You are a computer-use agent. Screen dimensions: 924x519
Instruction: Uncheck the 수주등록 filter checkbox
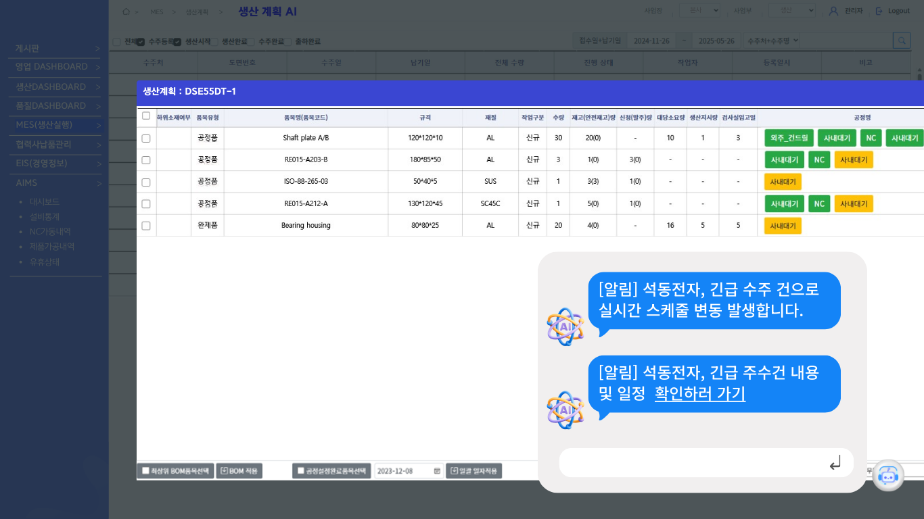(x=141, y=41)
